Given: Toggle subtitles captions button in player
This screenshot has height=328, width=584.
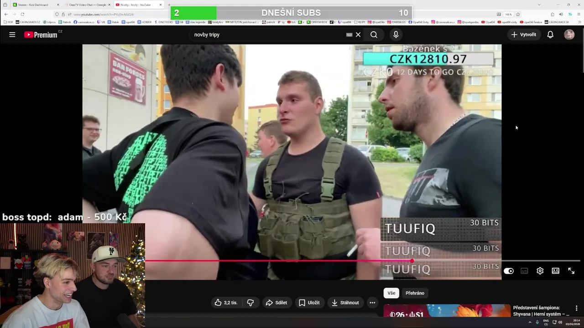Looking at the screenshot, I should pos(524,271).
